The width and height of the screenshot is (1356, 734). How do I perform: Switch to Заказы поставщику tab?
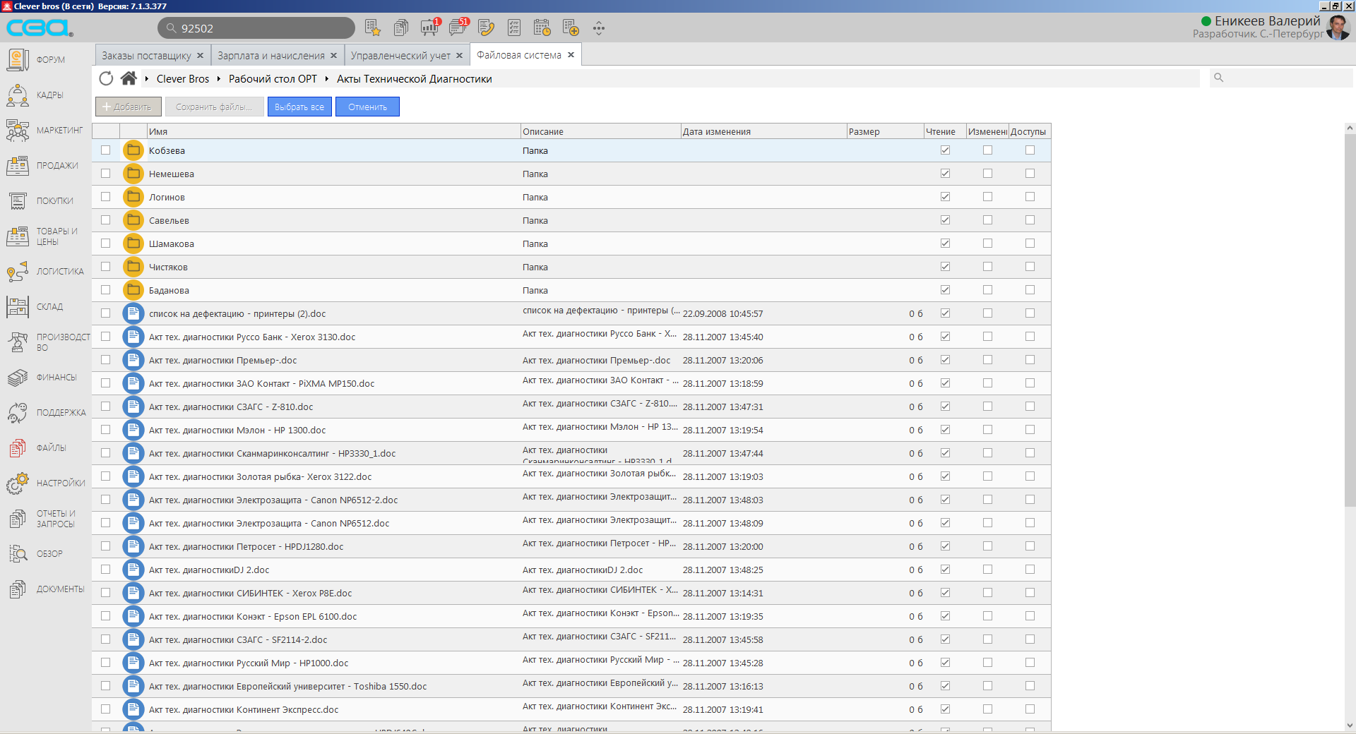click(146, 56)
